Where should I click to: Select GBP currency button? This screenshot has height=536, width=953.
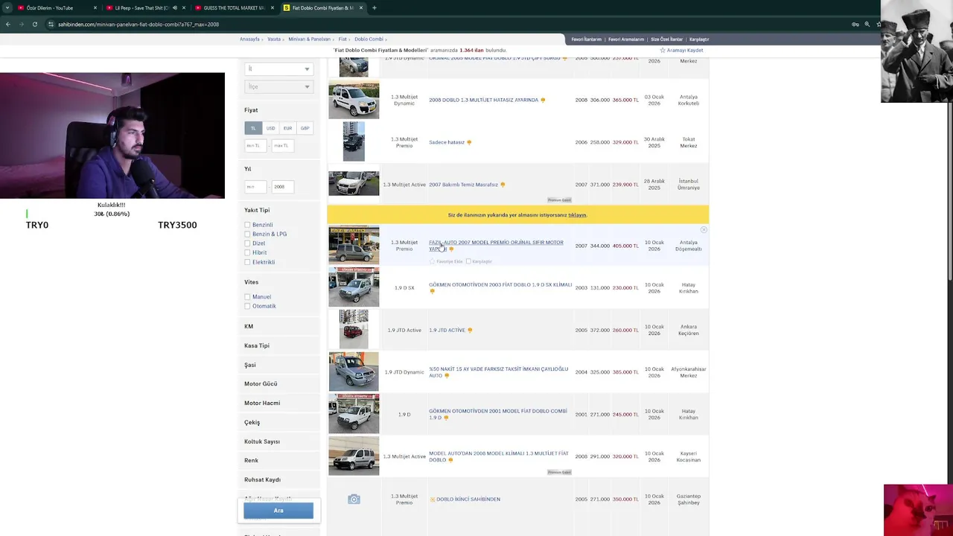[305, 128]
